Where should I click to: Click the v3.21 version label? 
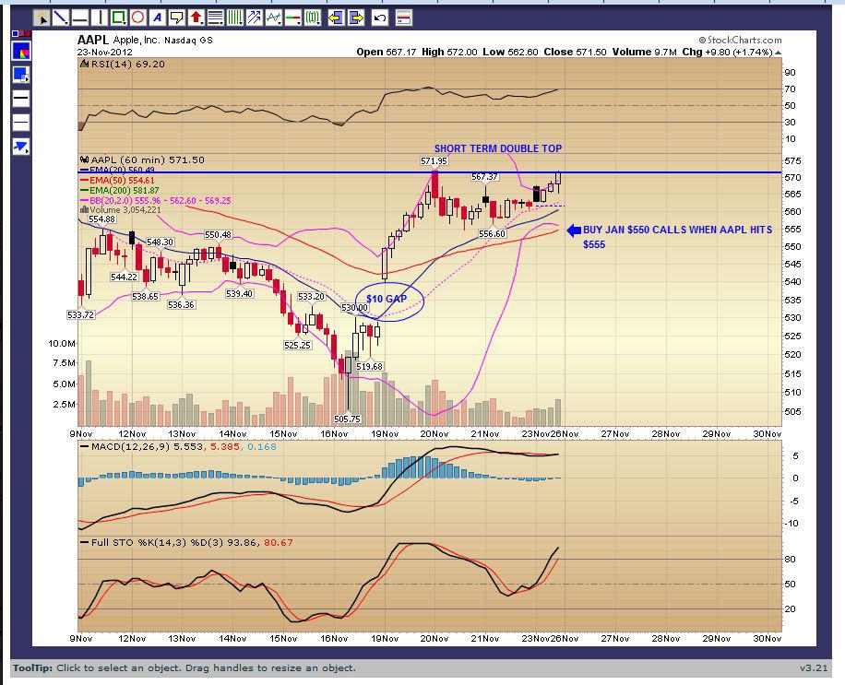[x=814, y=667]
